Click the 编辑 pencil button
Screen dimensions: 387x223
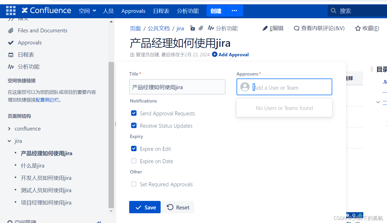pos(273,28)
